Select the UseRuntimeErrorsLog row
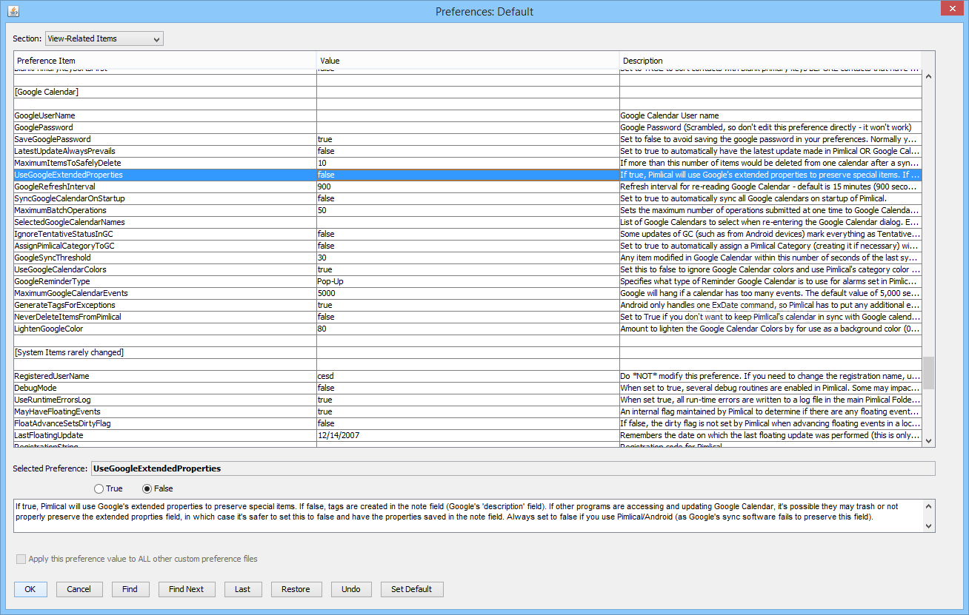Image resolution: width=969 pixels, height=615 pixels. (x=467, y=400)
